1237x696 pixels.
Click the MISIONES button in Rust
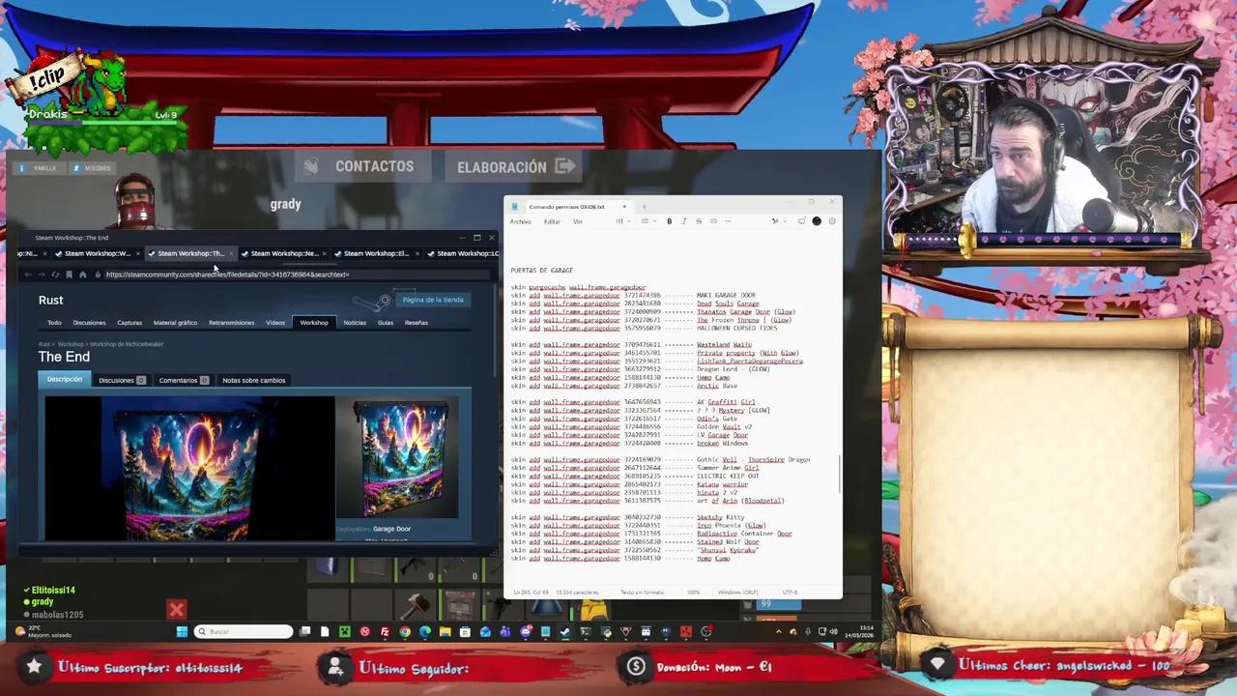pos(93,168)
